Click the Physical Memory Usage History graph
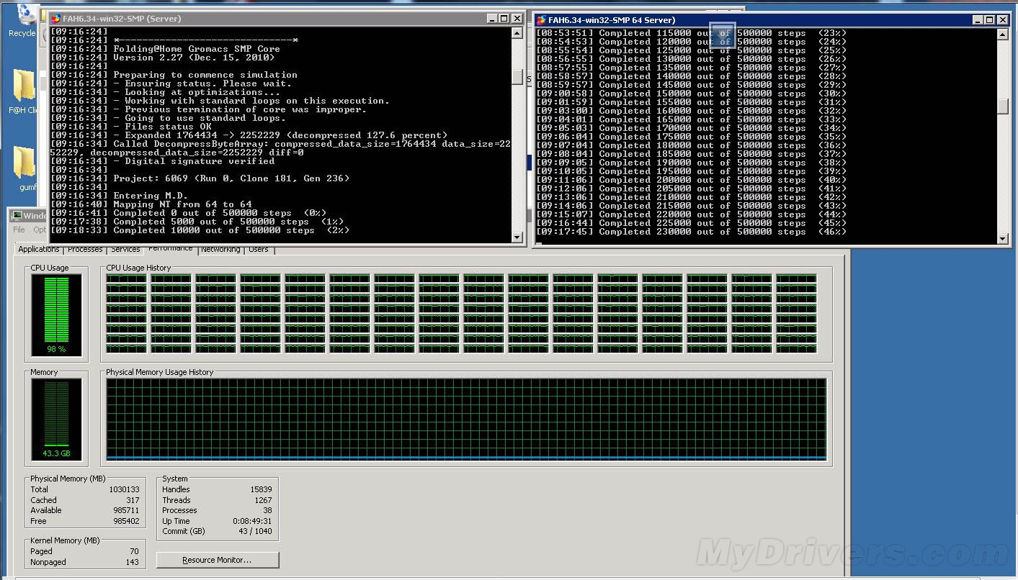 (x=465, y=419)
